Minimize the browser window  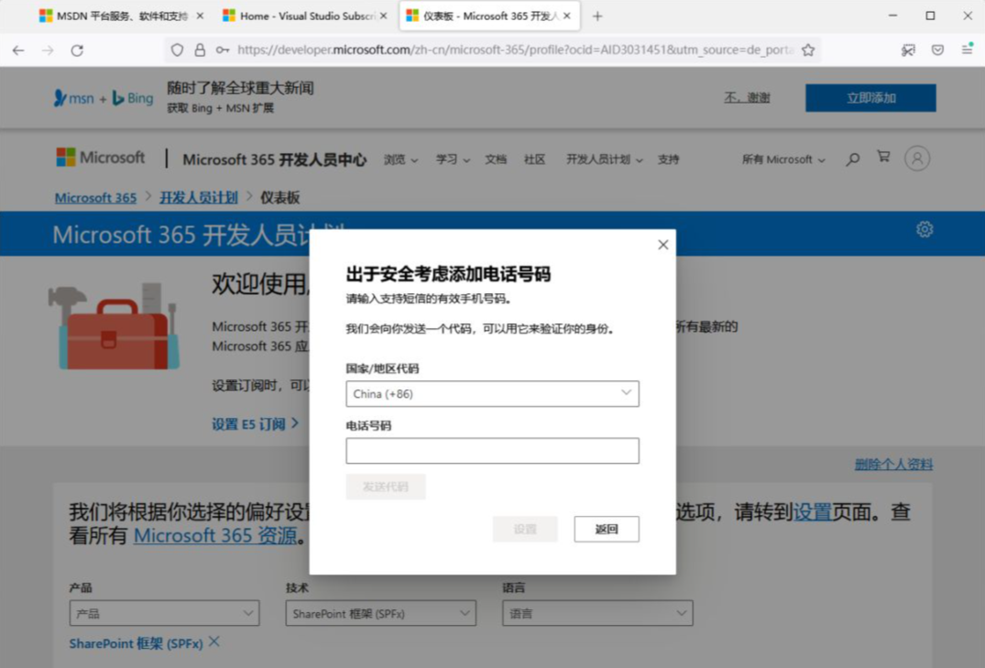click(892, 16)
